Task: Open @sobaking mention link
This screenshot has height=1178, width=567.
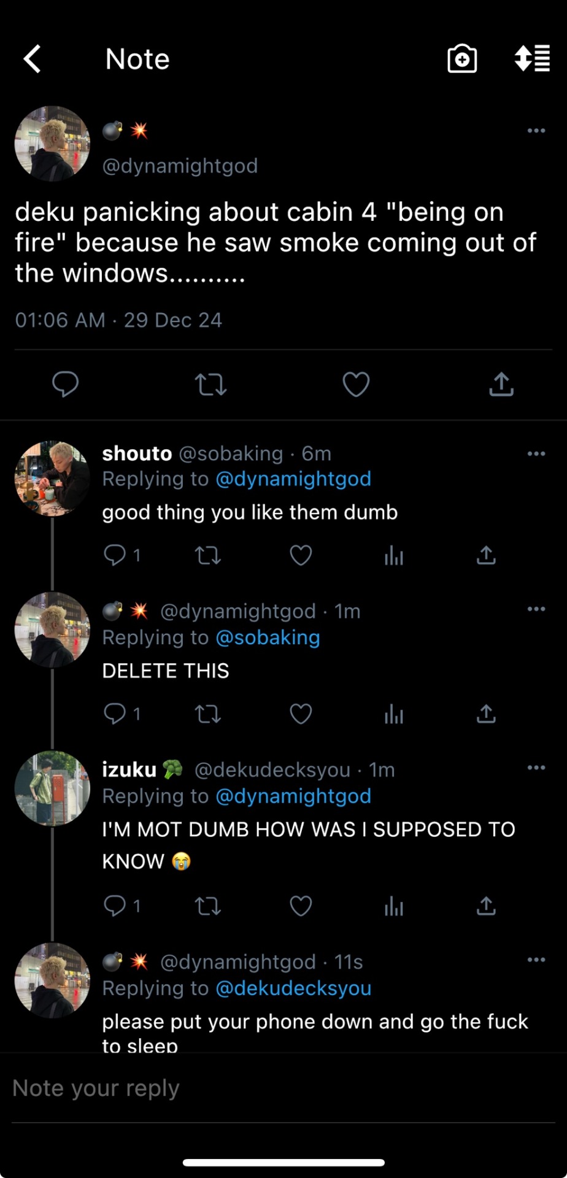Action: click(268, 637)
